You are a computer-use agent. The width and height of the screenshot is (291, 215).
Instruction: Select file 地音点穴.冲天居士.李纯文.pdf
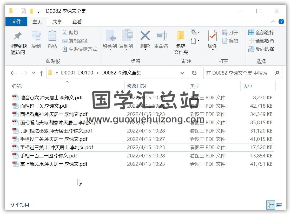(142, 98)
